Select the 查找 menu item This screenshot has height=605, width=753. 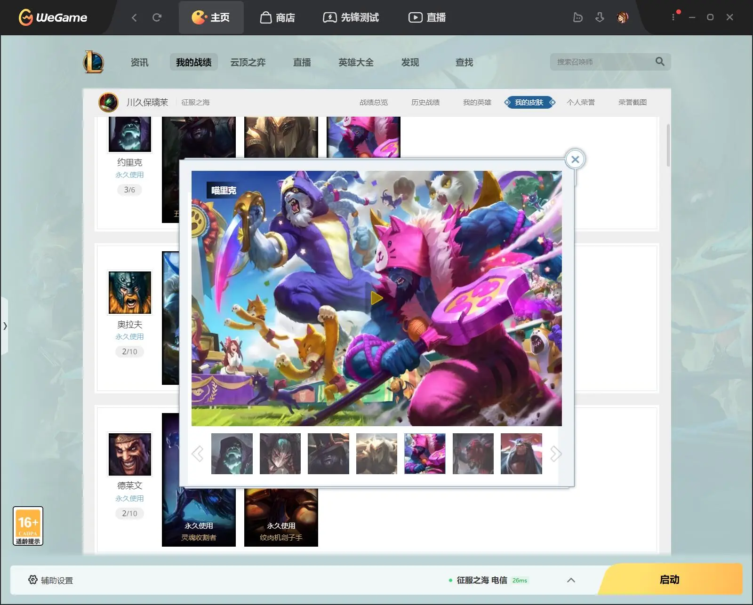(x=464, y=62)
